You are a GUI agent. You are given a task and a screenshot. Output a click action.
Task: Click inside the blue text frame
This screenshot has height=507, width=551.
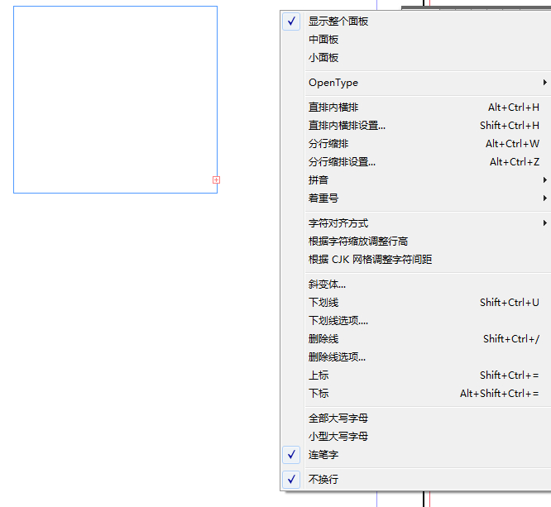[x=115, y=99]
